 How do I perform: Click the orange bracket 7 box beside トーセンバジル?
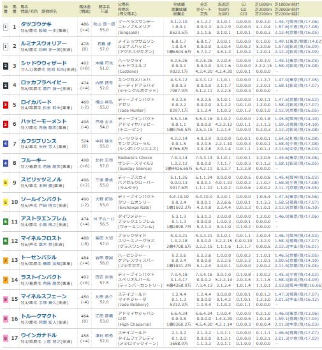(6, 261)
